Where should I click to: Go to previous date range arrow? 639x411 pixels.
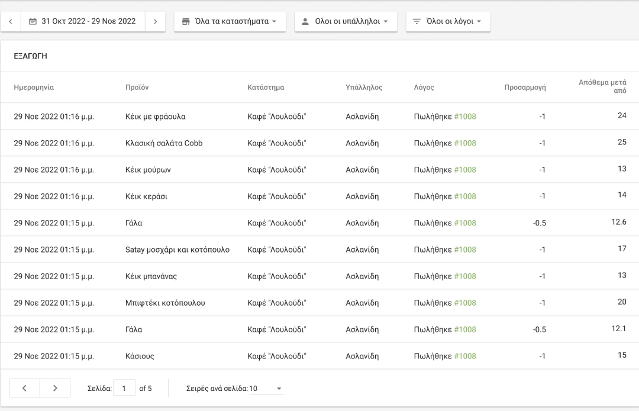click(x=11, y=21)
